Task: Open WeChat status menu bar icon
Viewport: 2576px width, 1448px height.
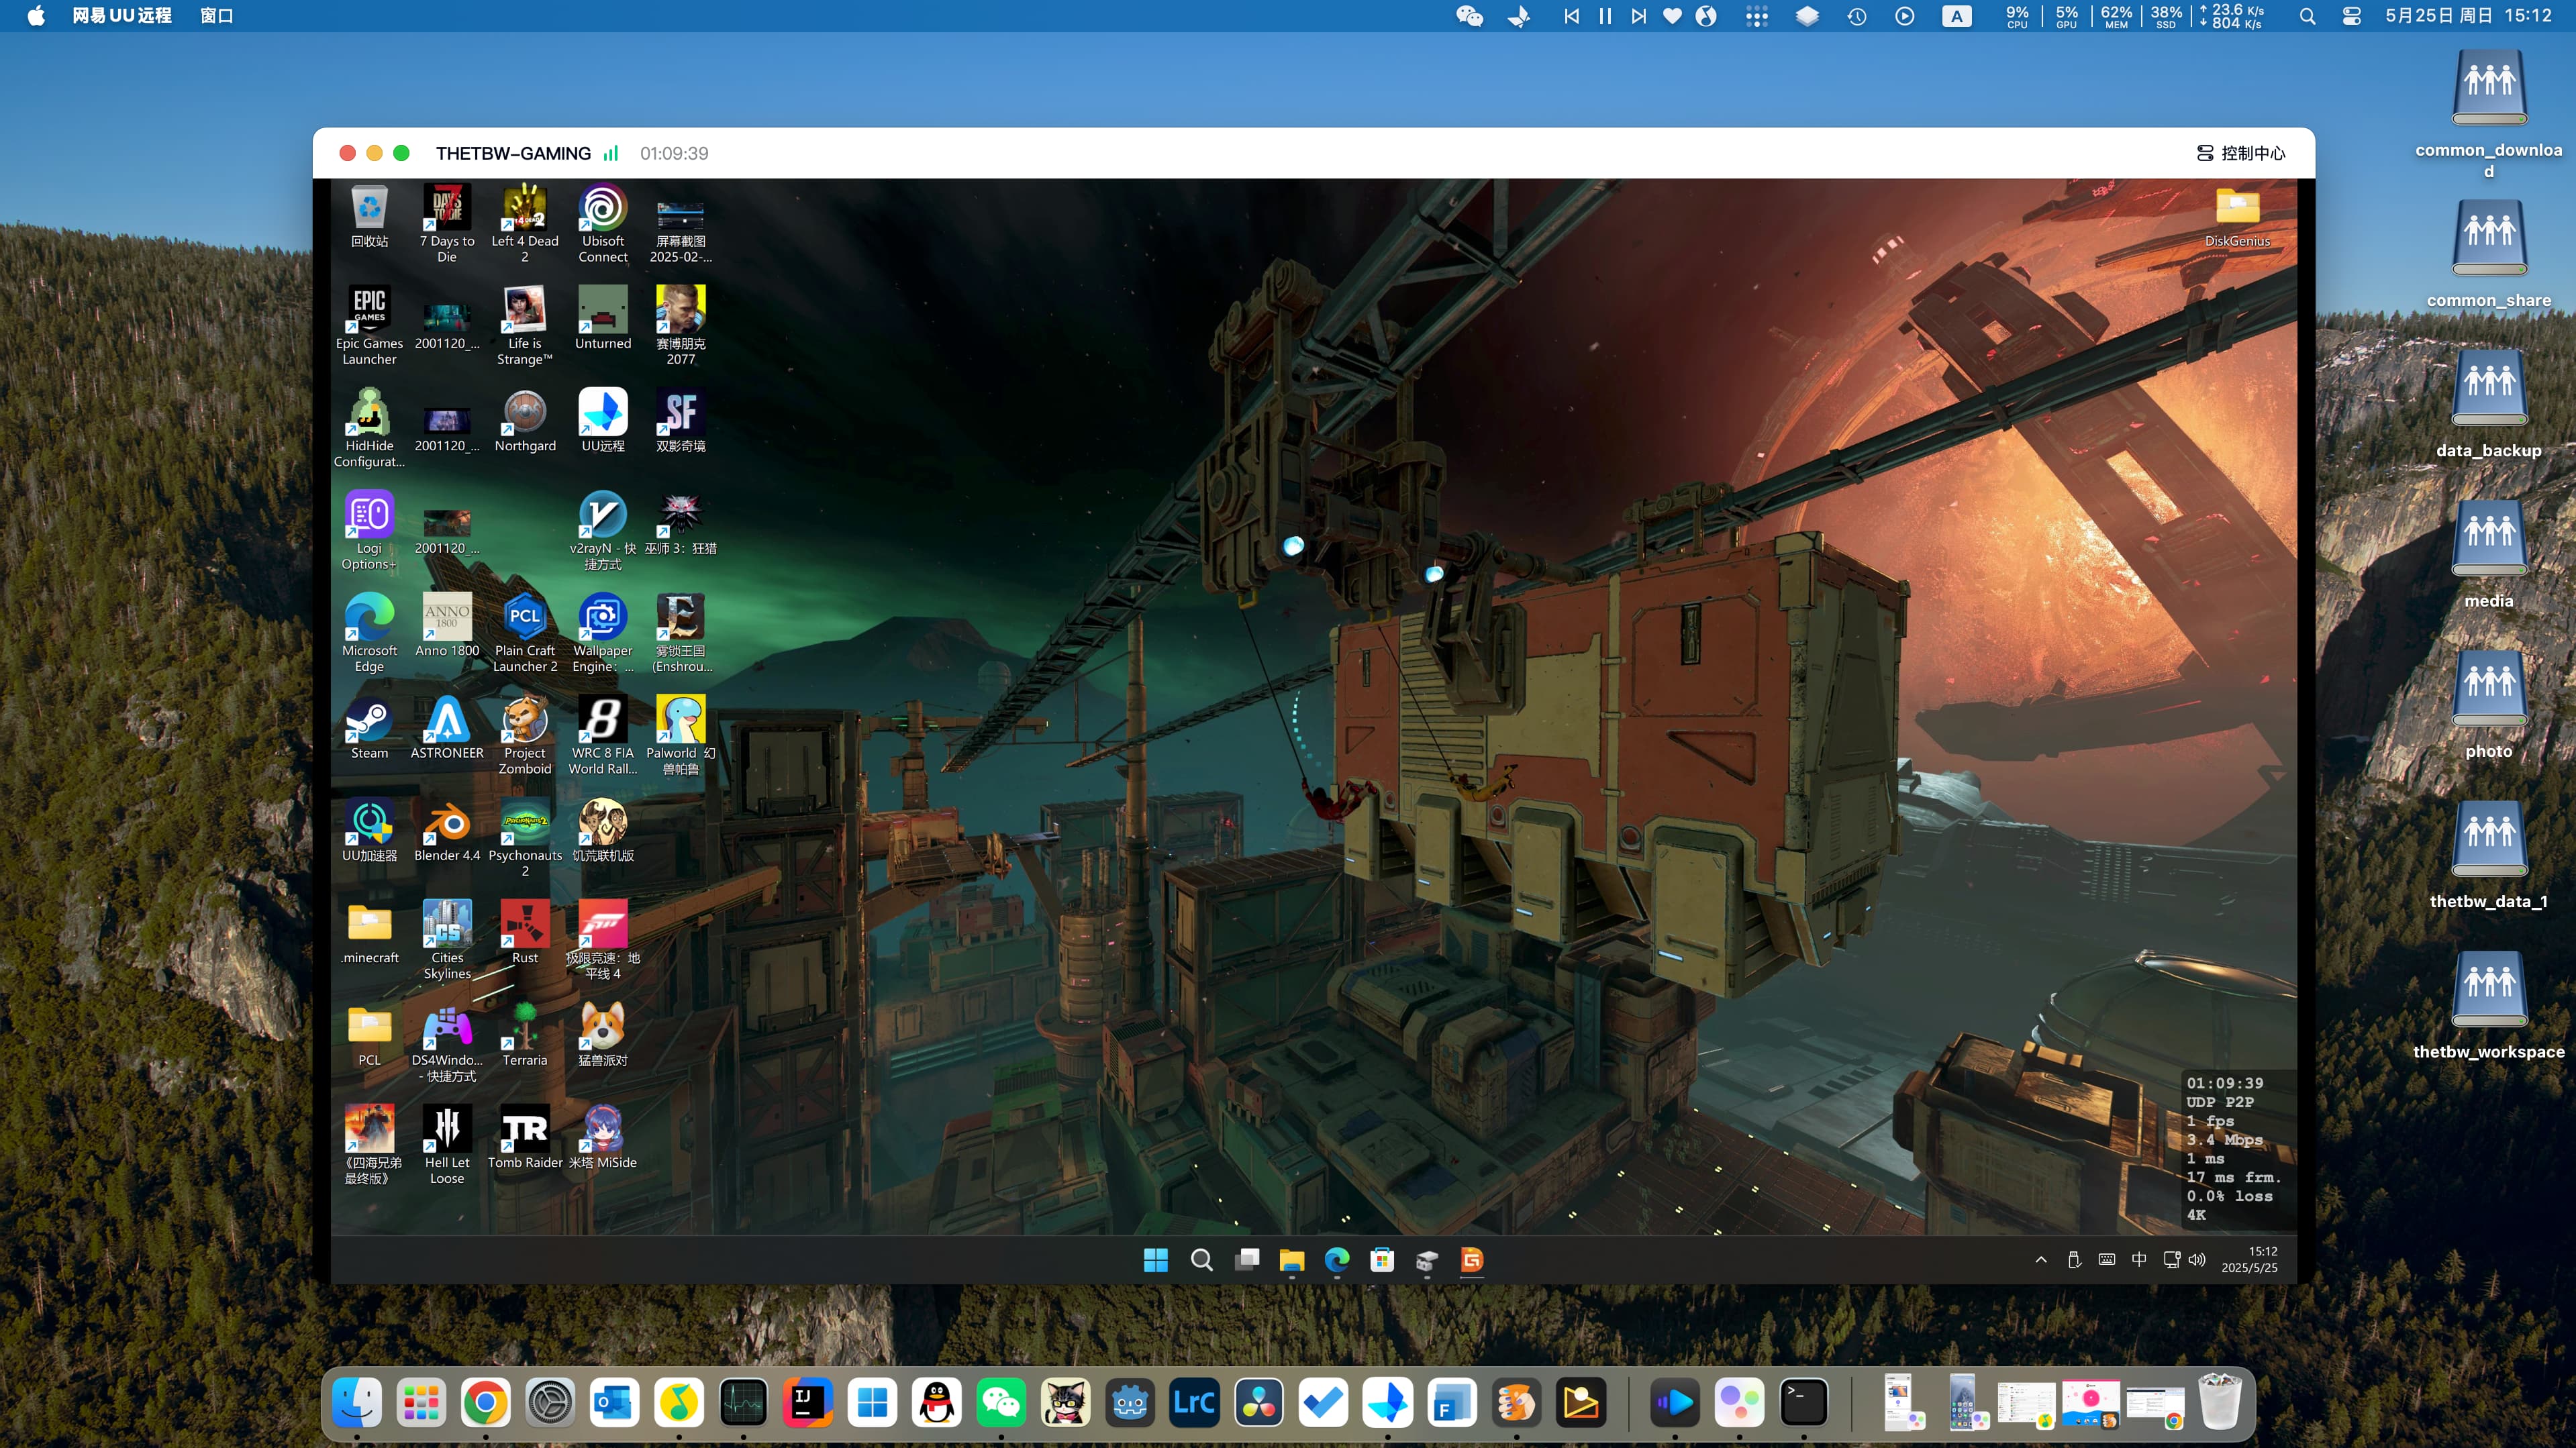Action: [1469, 16]
